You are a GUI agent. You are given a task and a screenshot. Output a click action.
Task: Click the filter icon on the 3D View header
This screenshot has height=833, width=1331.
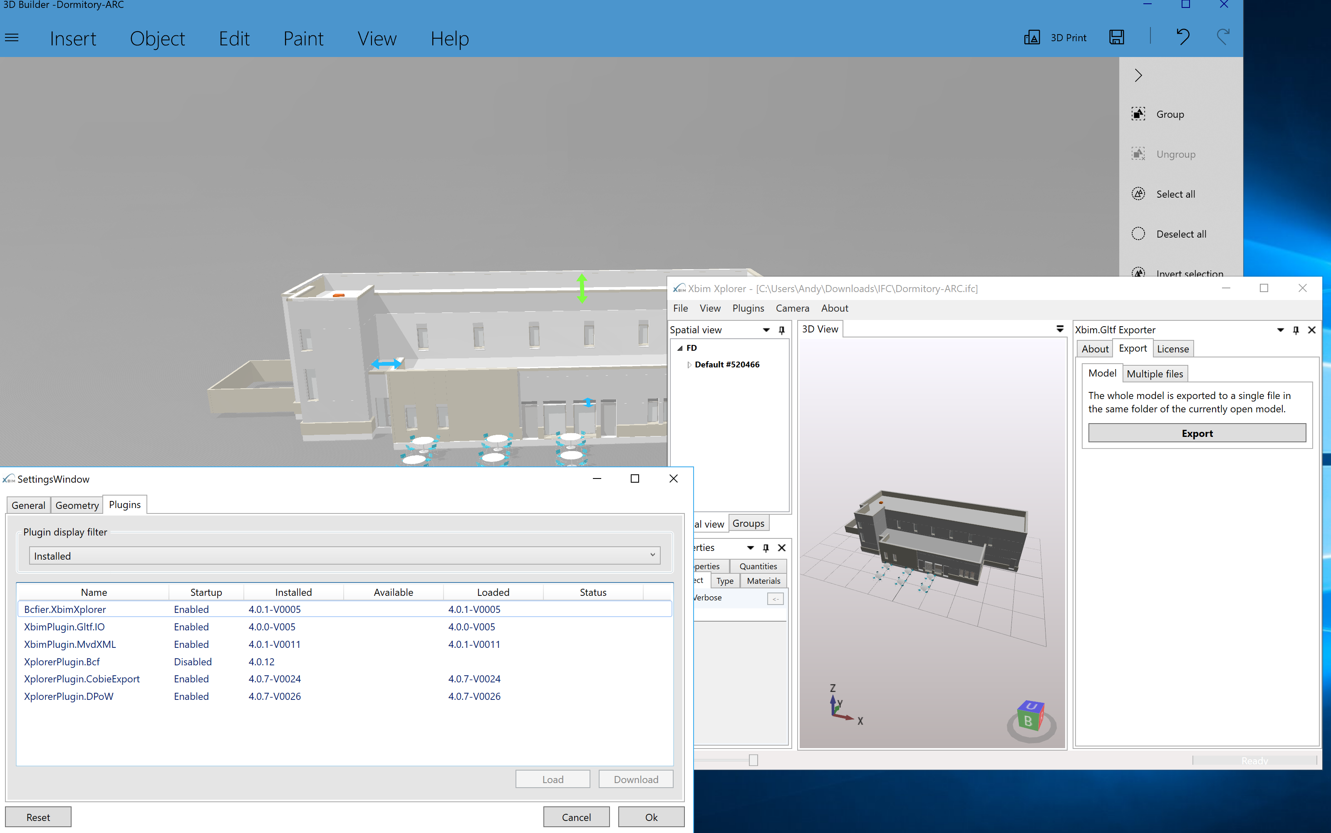(x=1059, y=328)
